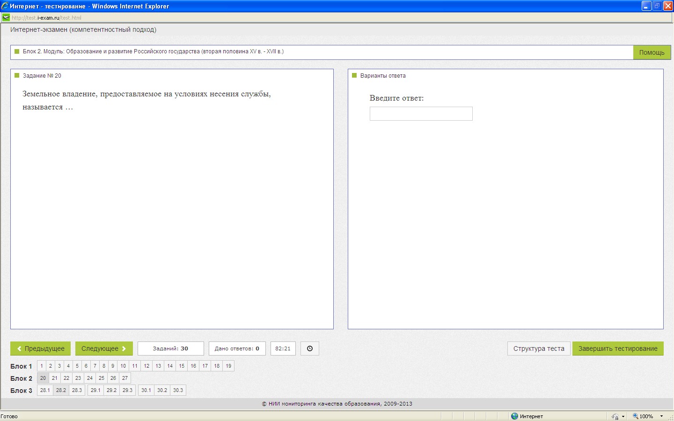Screen dimensions: 674x421
Task: Go to Предыдущее previous task
Action: coord(40,348)
